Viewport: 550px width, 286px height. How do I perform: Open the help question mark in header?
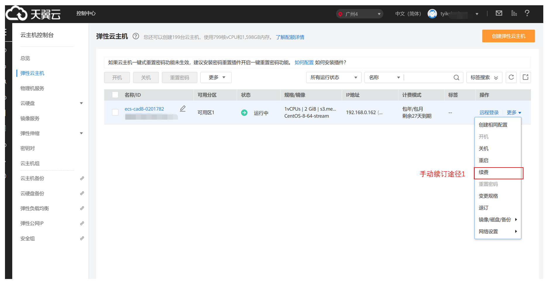(527, 13)
